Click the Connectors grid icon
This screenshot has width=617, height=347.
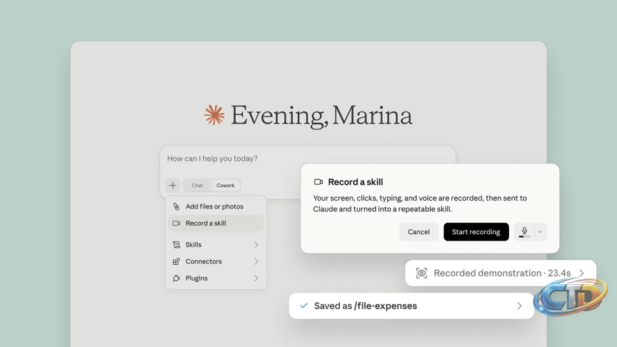pyautogui.click(x=176, y=261)
